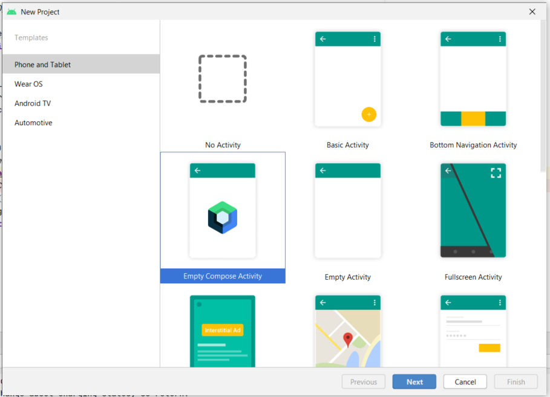Viewport: 550px width, 397px height.
Task: Choose the Basic Activity template
Action: pos(347,79)
